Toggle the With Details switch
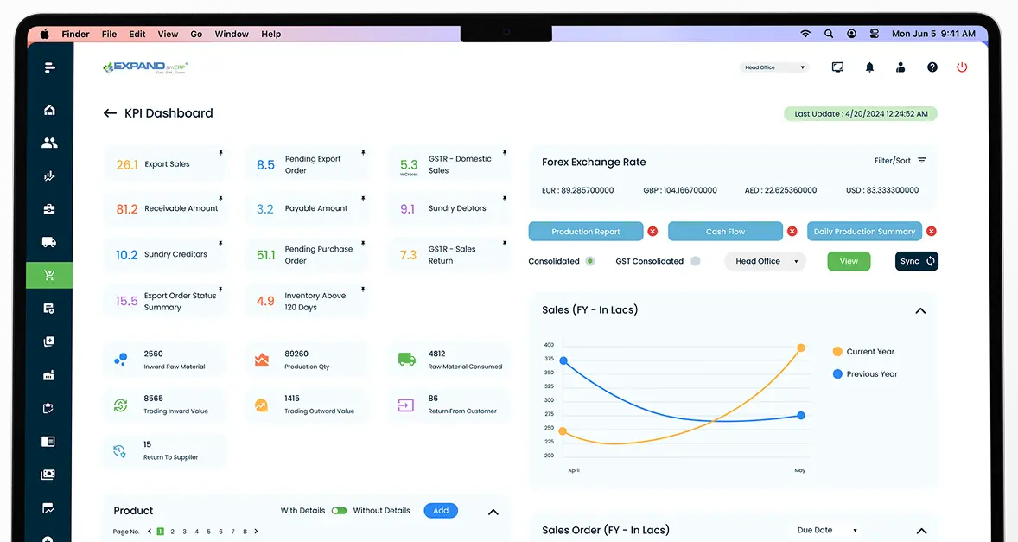The width and height of the screenshot is (1018, 542). [339, 511]
